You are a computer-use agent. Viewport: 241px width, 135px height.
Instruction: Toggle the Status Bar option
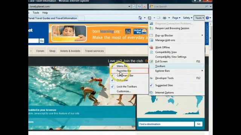129,80
